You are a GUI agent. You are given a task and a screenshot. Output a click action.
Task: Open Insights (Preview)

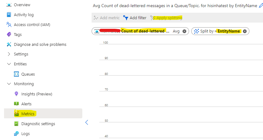click(37, 94)
